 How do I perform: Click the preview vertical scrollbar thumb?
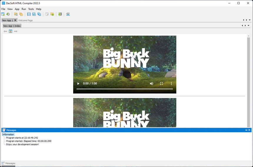(249, 82)
